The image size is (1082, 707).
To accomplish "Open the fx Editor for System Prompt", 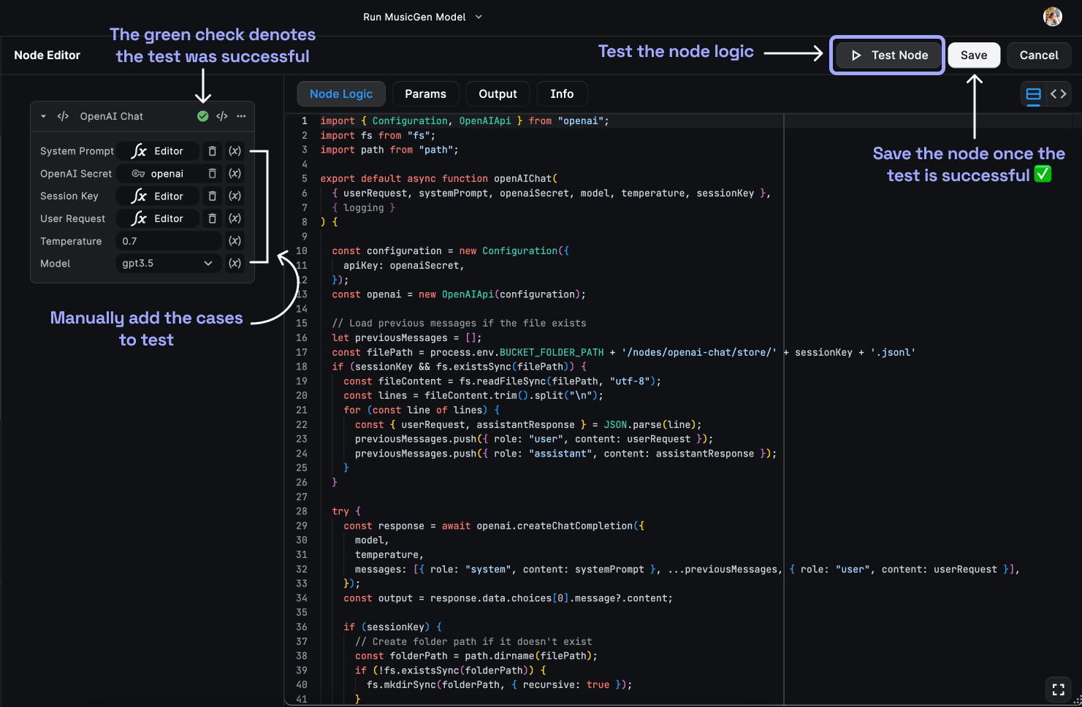I will click(x=157, y=150).
